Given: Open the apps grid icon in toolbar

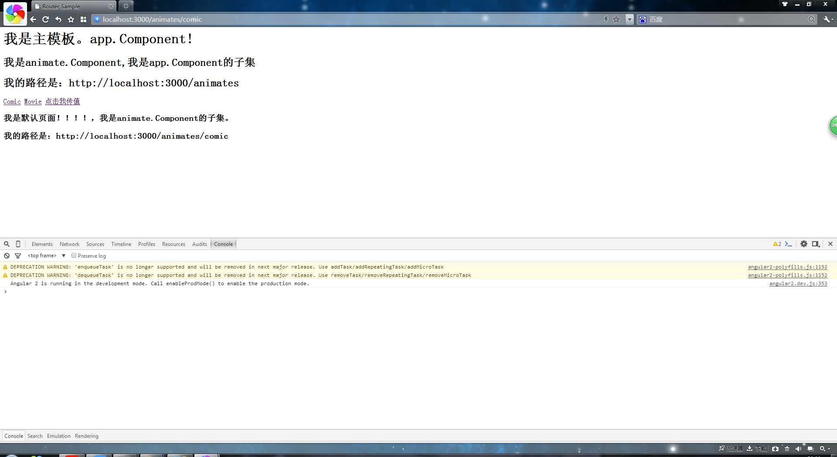Looking at the screenshot, I should point(83,19).
